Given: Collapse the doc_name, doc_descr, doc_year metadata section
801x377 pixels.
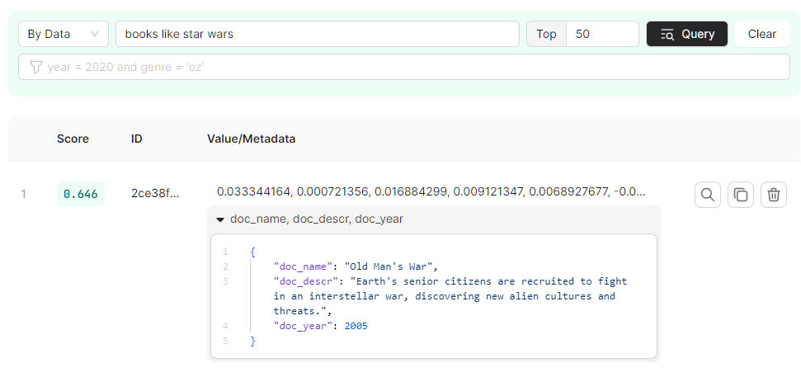Looking at the screenshot, I should [220, 219].
